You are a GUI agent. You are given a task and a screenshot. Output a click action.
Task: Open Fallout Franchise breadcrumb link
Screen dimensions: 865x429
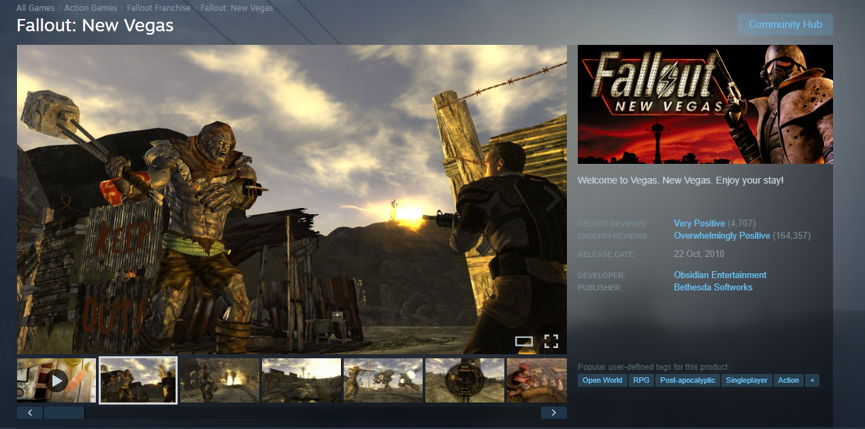coord(159,8)
